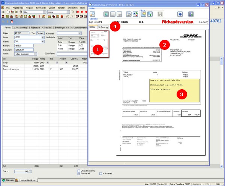This screenshot has height=186, width=225.
Task: Click the folder with red mark icon
Action: [x=12, y=12]
